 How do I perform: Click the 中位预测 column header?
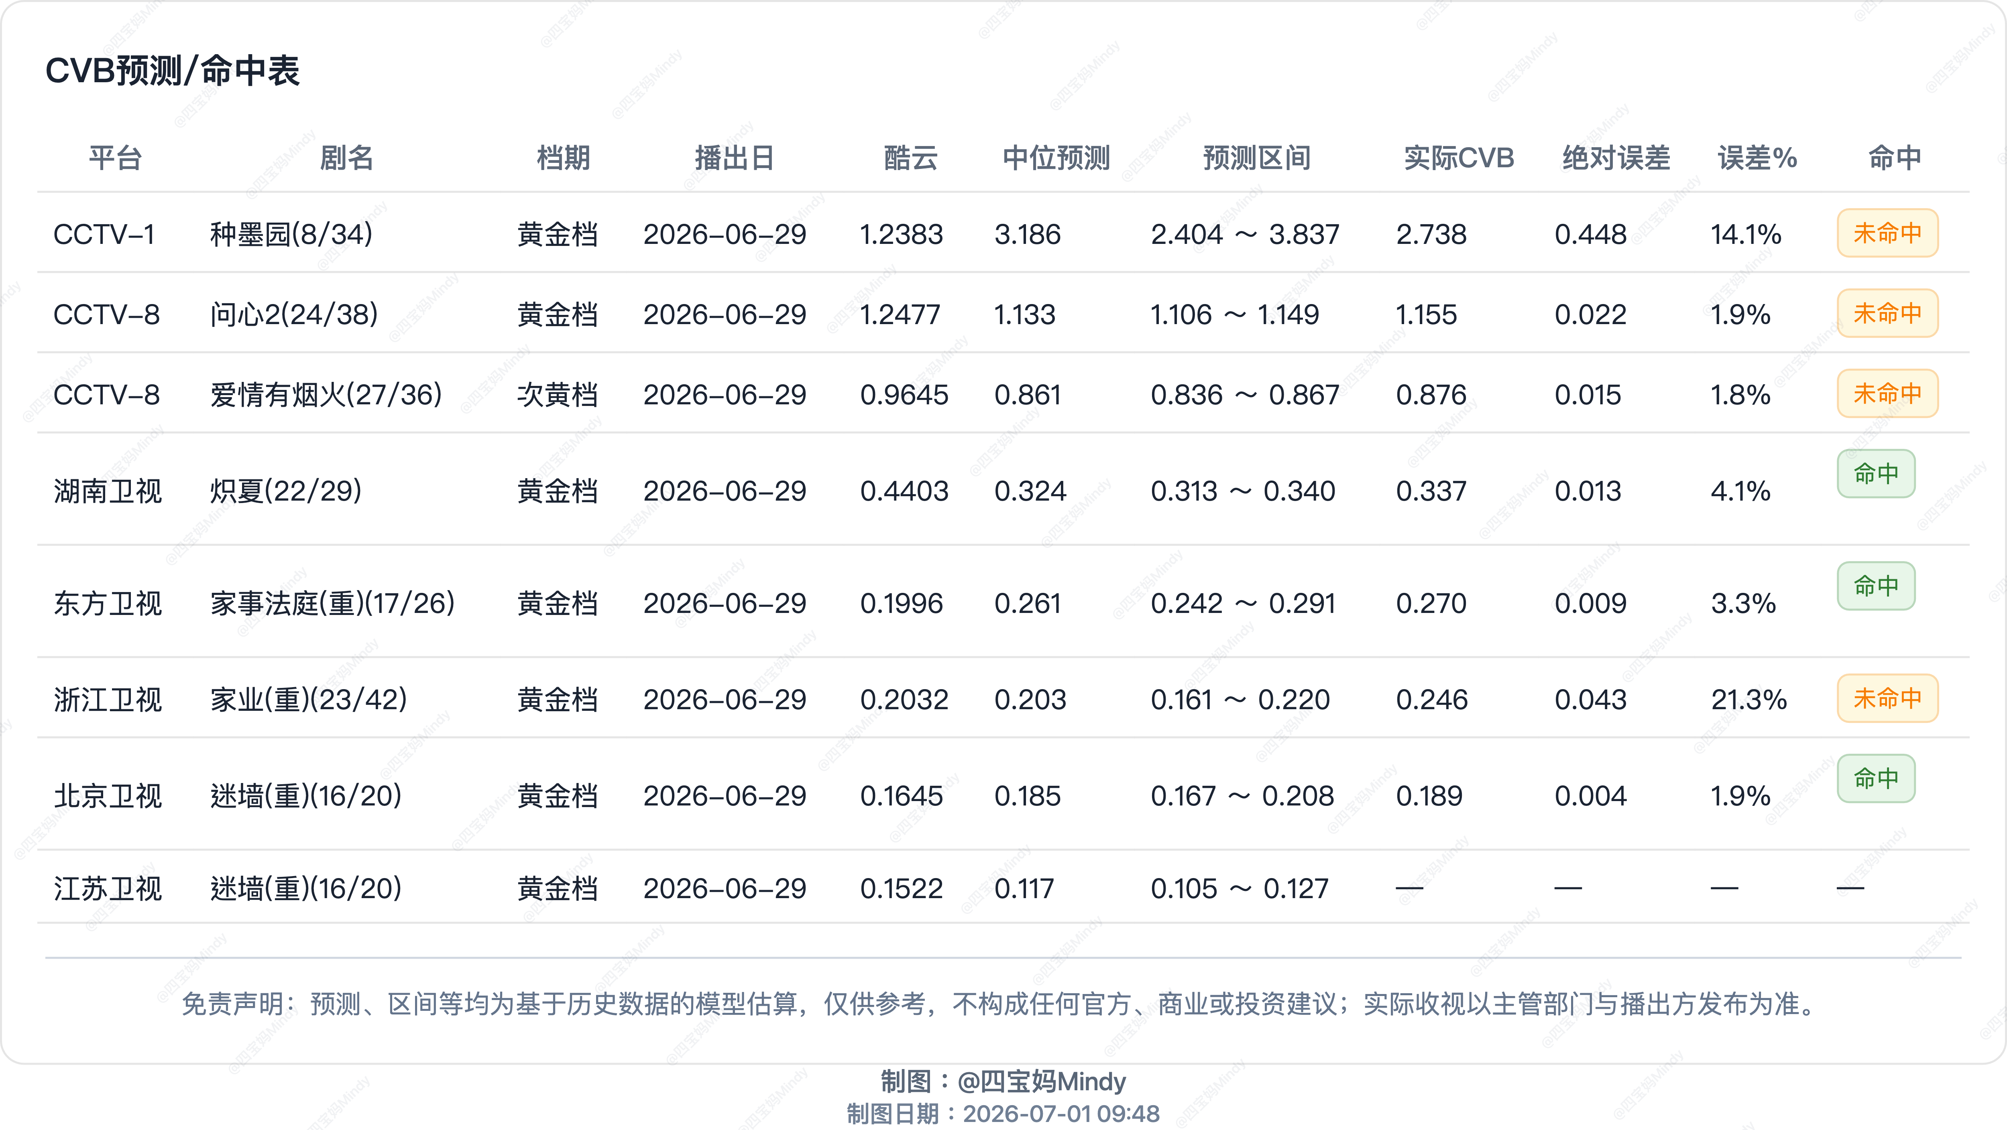[x=1056, y=158]
